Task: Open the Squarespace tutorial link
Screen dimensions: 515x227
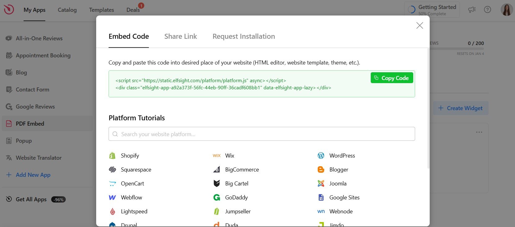Action: (x=136, y=170)
